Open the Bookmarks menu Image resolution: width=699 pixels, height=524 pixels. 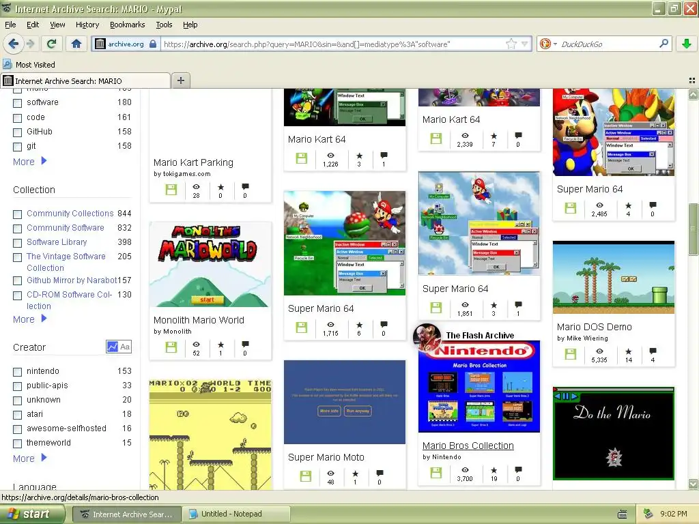(127, 25)
